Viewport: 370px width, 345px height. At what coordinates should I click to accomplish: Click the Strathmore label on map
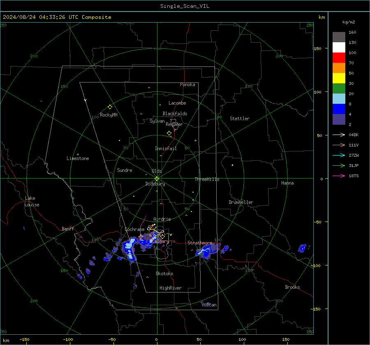(x=200, y=243)
